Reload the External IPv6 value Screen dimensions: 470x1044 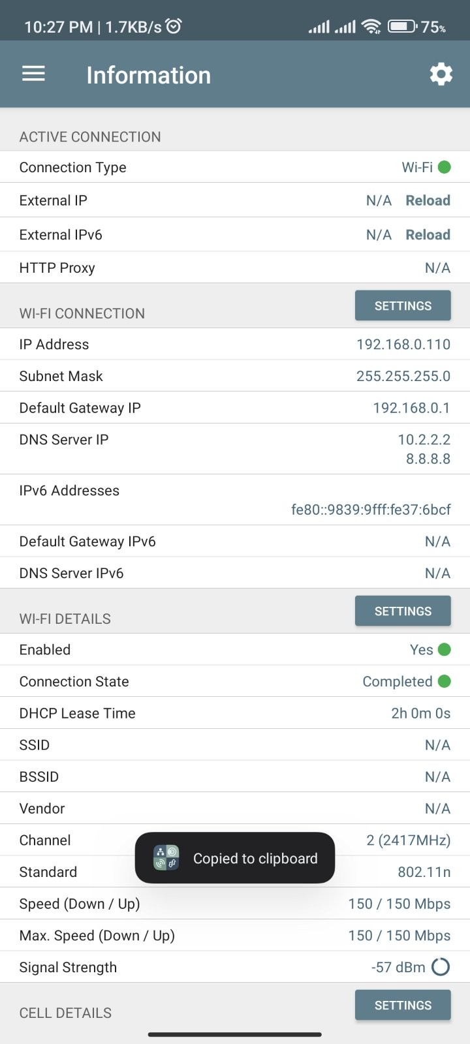click(x=428, y=235)
